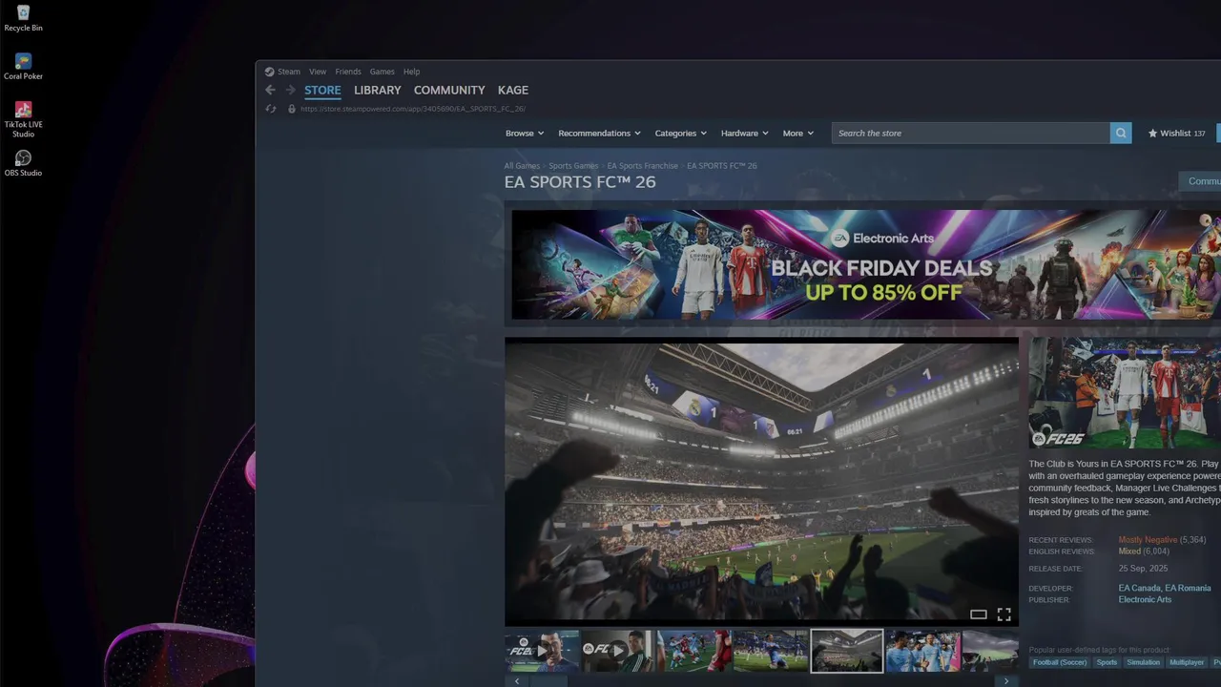1221x687 pixels.
Task: Open the Community Hub button
Action: (1200, 181)
